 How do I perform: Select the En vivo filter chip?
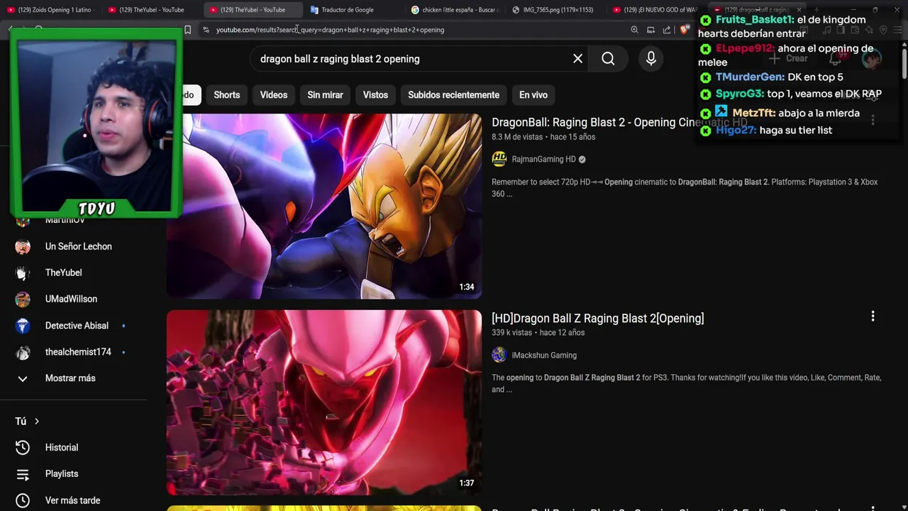pyautogui.click(x=533, y=95)
